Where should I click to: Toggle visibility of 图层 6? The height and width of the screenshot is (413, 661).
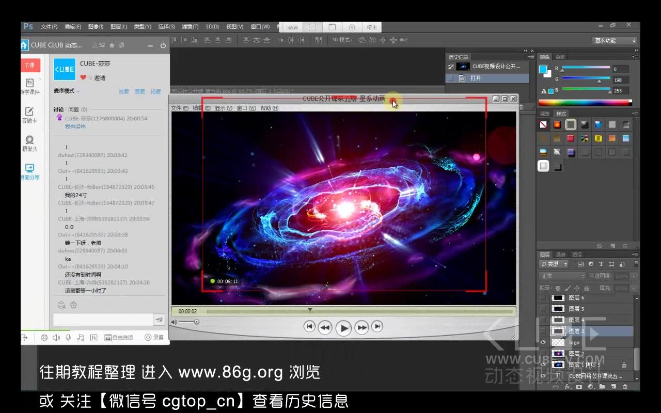[543, 298]
